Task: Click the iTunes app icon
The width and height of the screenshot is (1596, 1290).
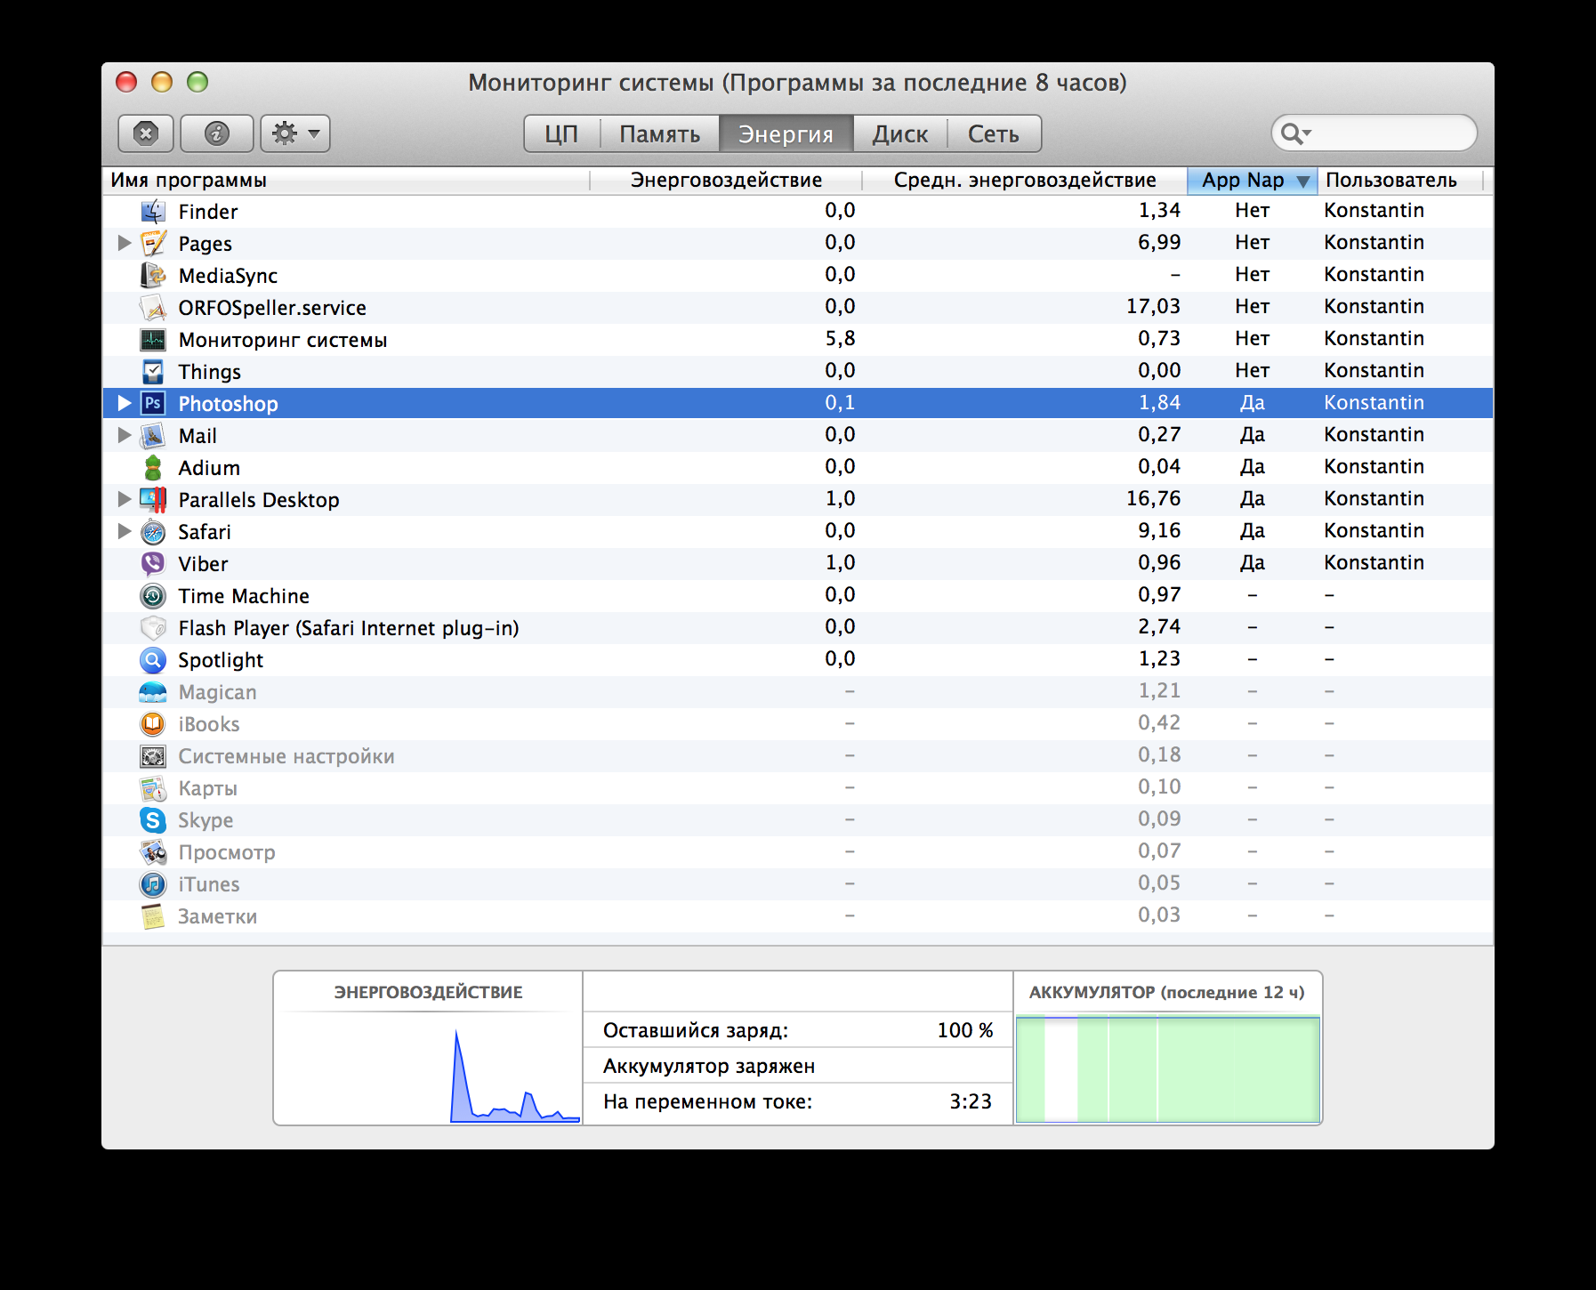Action: pos(153,883)
